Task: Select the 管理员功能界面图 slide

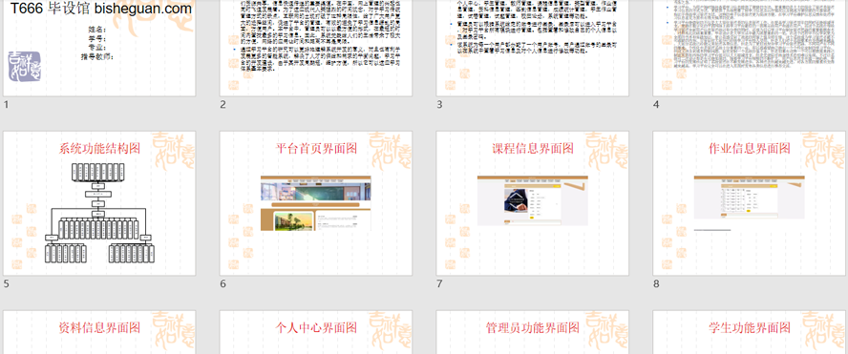Action: point(533,332)
